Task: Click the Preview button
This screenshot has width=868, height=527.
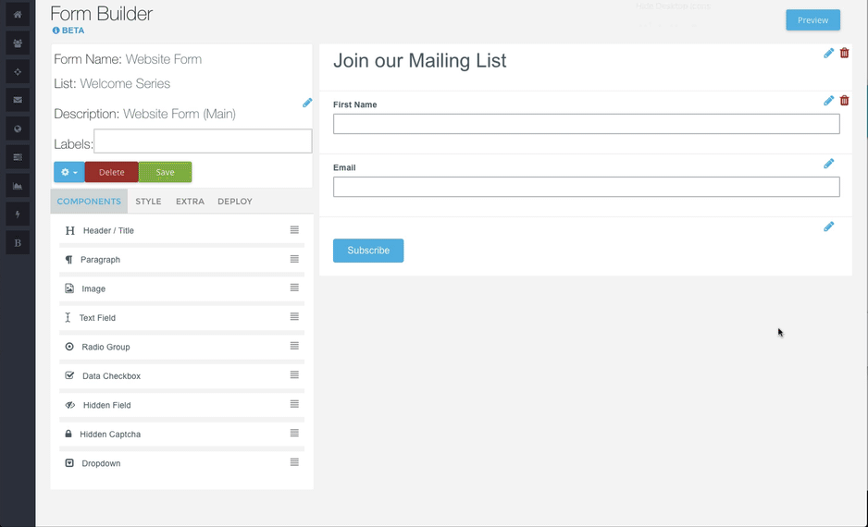Action: [812, 20]
